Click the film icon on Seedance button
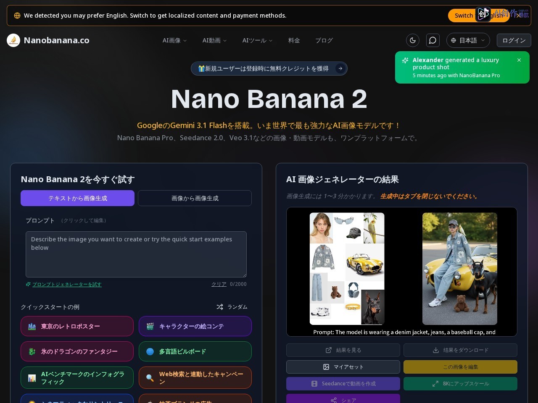The height and width of the screenshot is (403, 538). click(314, 384)
